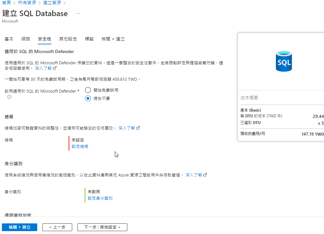The height and width of the screenshot is (234, 324).
Task: Click the blue 檢閱 + 建立 button
Action: click(x=20, y=227)
